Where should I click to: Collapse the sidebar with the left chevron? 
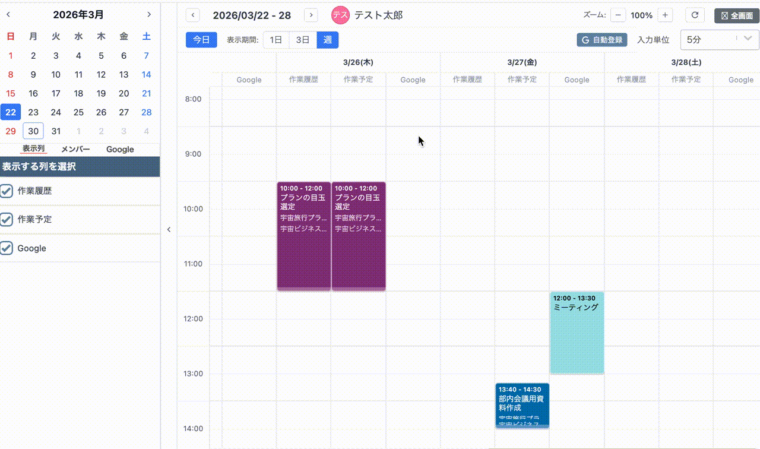coord(169,229)
